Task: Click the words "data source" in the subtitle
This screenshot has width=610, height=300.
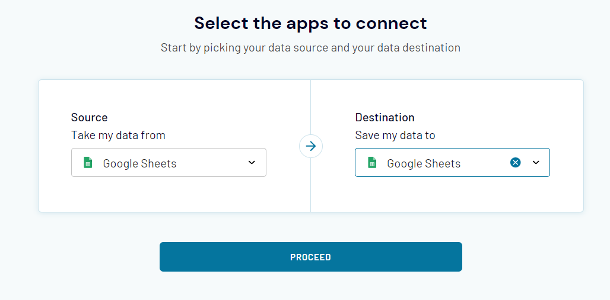Action: point(298,47)
